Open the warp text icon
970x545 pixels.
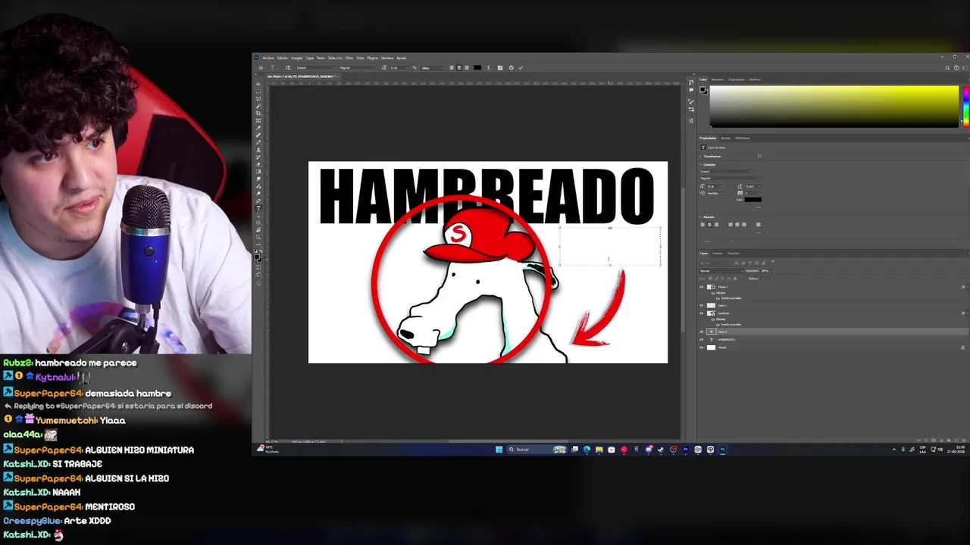[489, 68]
